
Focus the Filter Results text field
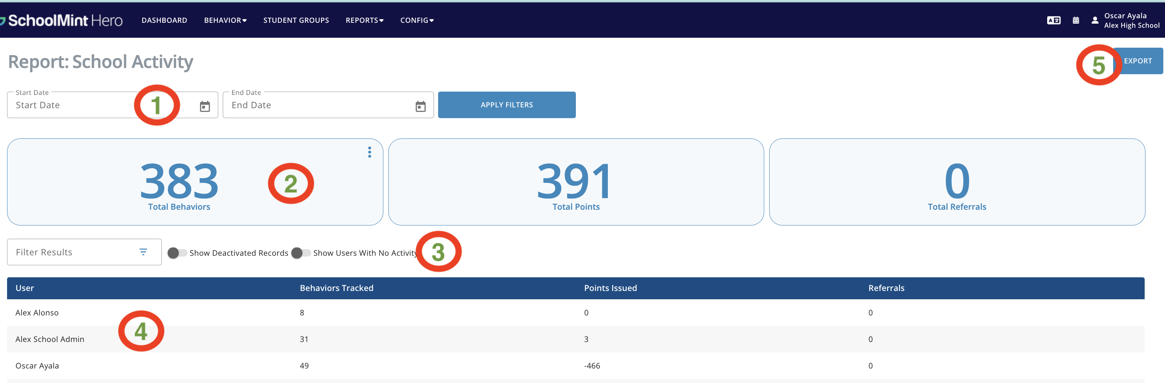tap(84, 252)
